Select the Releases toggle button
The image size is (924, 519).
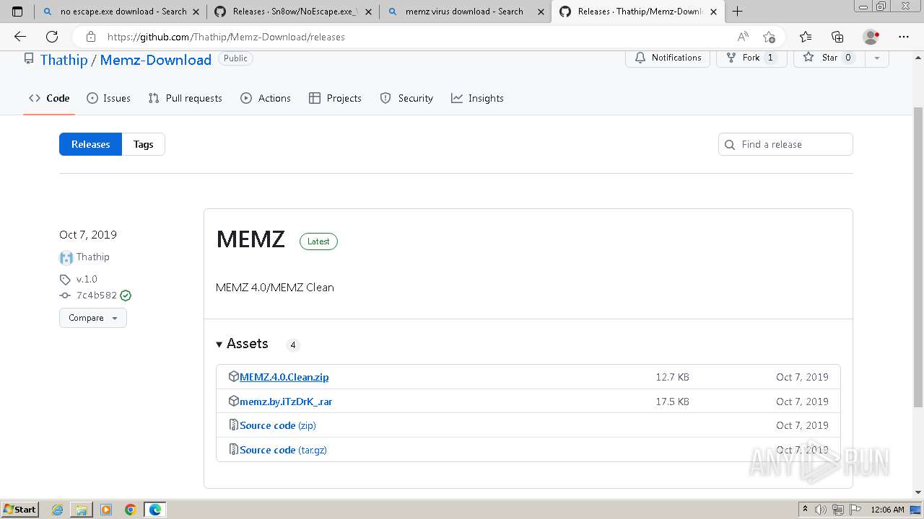[x=90, y=144]
